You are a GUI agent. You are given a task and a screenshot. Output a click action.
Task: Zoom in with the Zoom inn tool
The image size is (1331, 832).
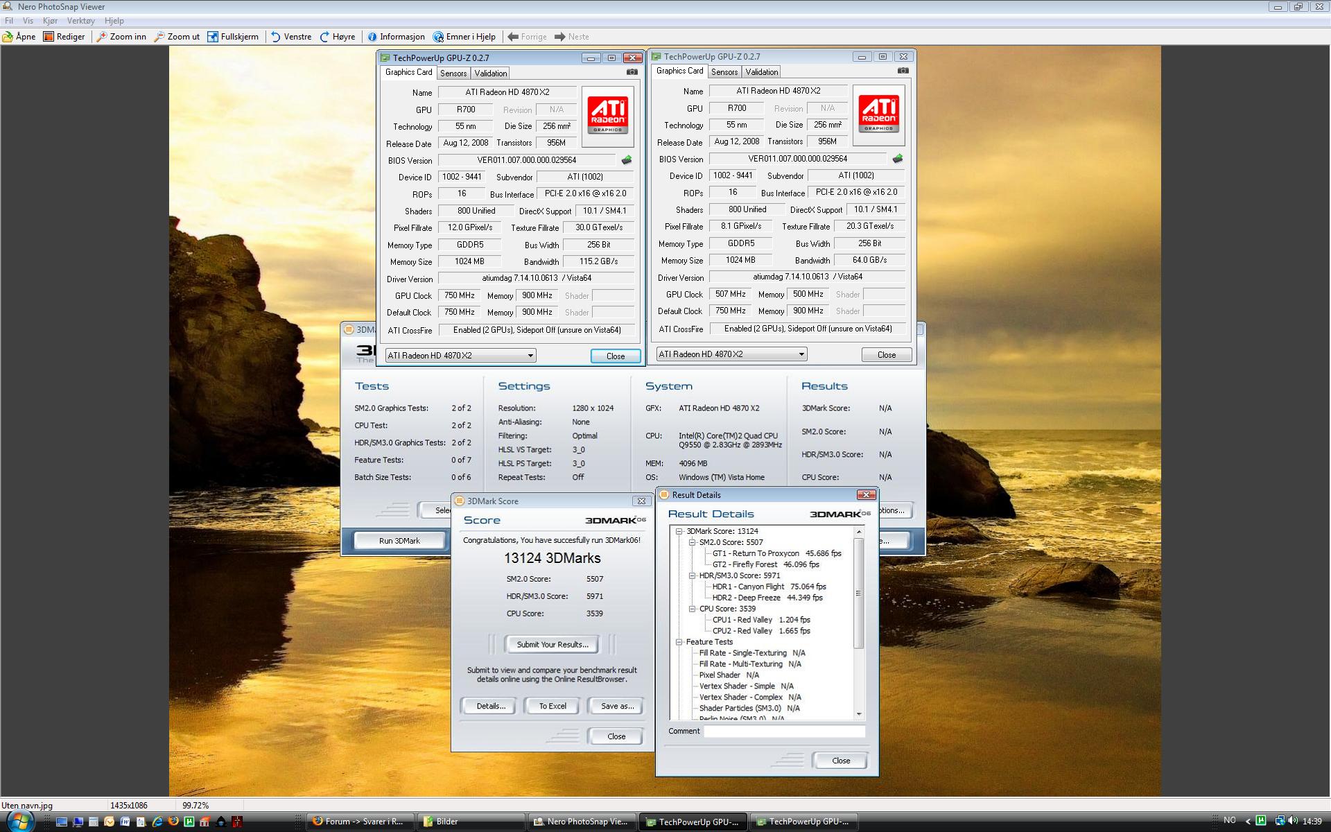pyautogui.click(x=121, y=37)
